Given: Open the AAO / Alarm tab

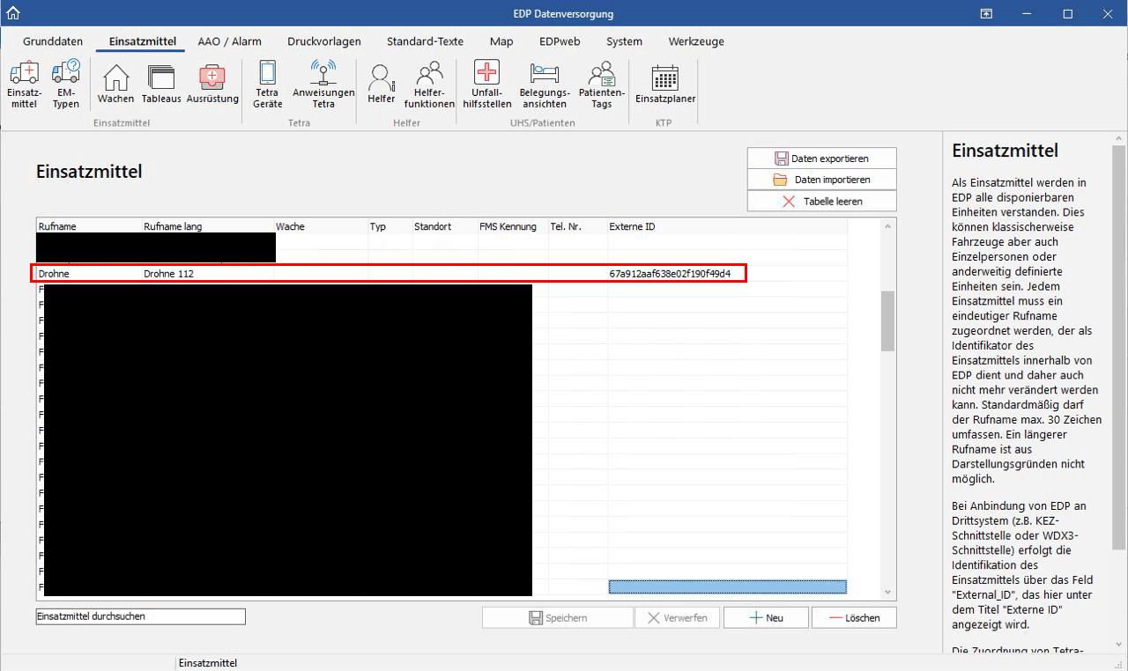Looking at the screenshot, I should [229, 41].
